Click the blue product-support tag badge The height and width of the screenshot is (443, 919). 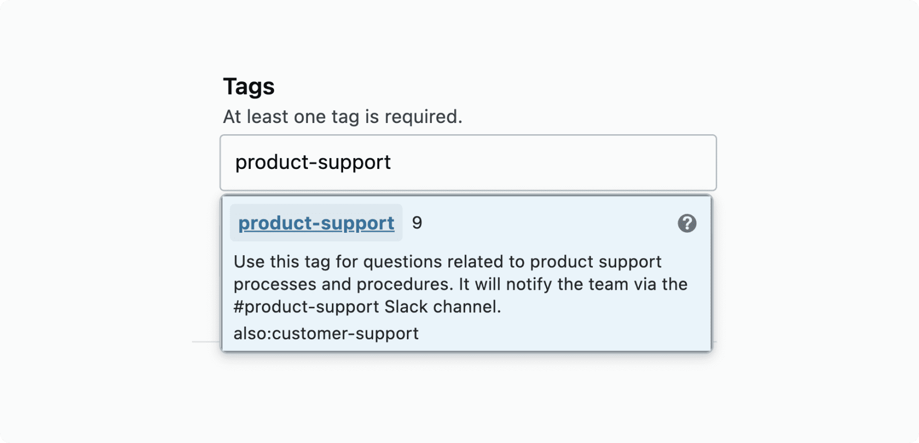click(316, 223)
